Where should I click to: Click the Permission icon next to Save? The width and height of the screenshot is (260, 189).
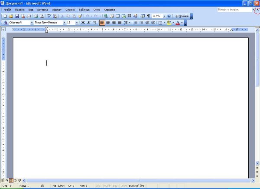click(x=23, y=16)
